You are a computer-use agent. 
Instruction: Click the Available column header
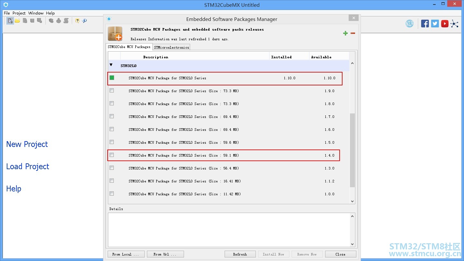pyautogui.click(x=321, y=57)
